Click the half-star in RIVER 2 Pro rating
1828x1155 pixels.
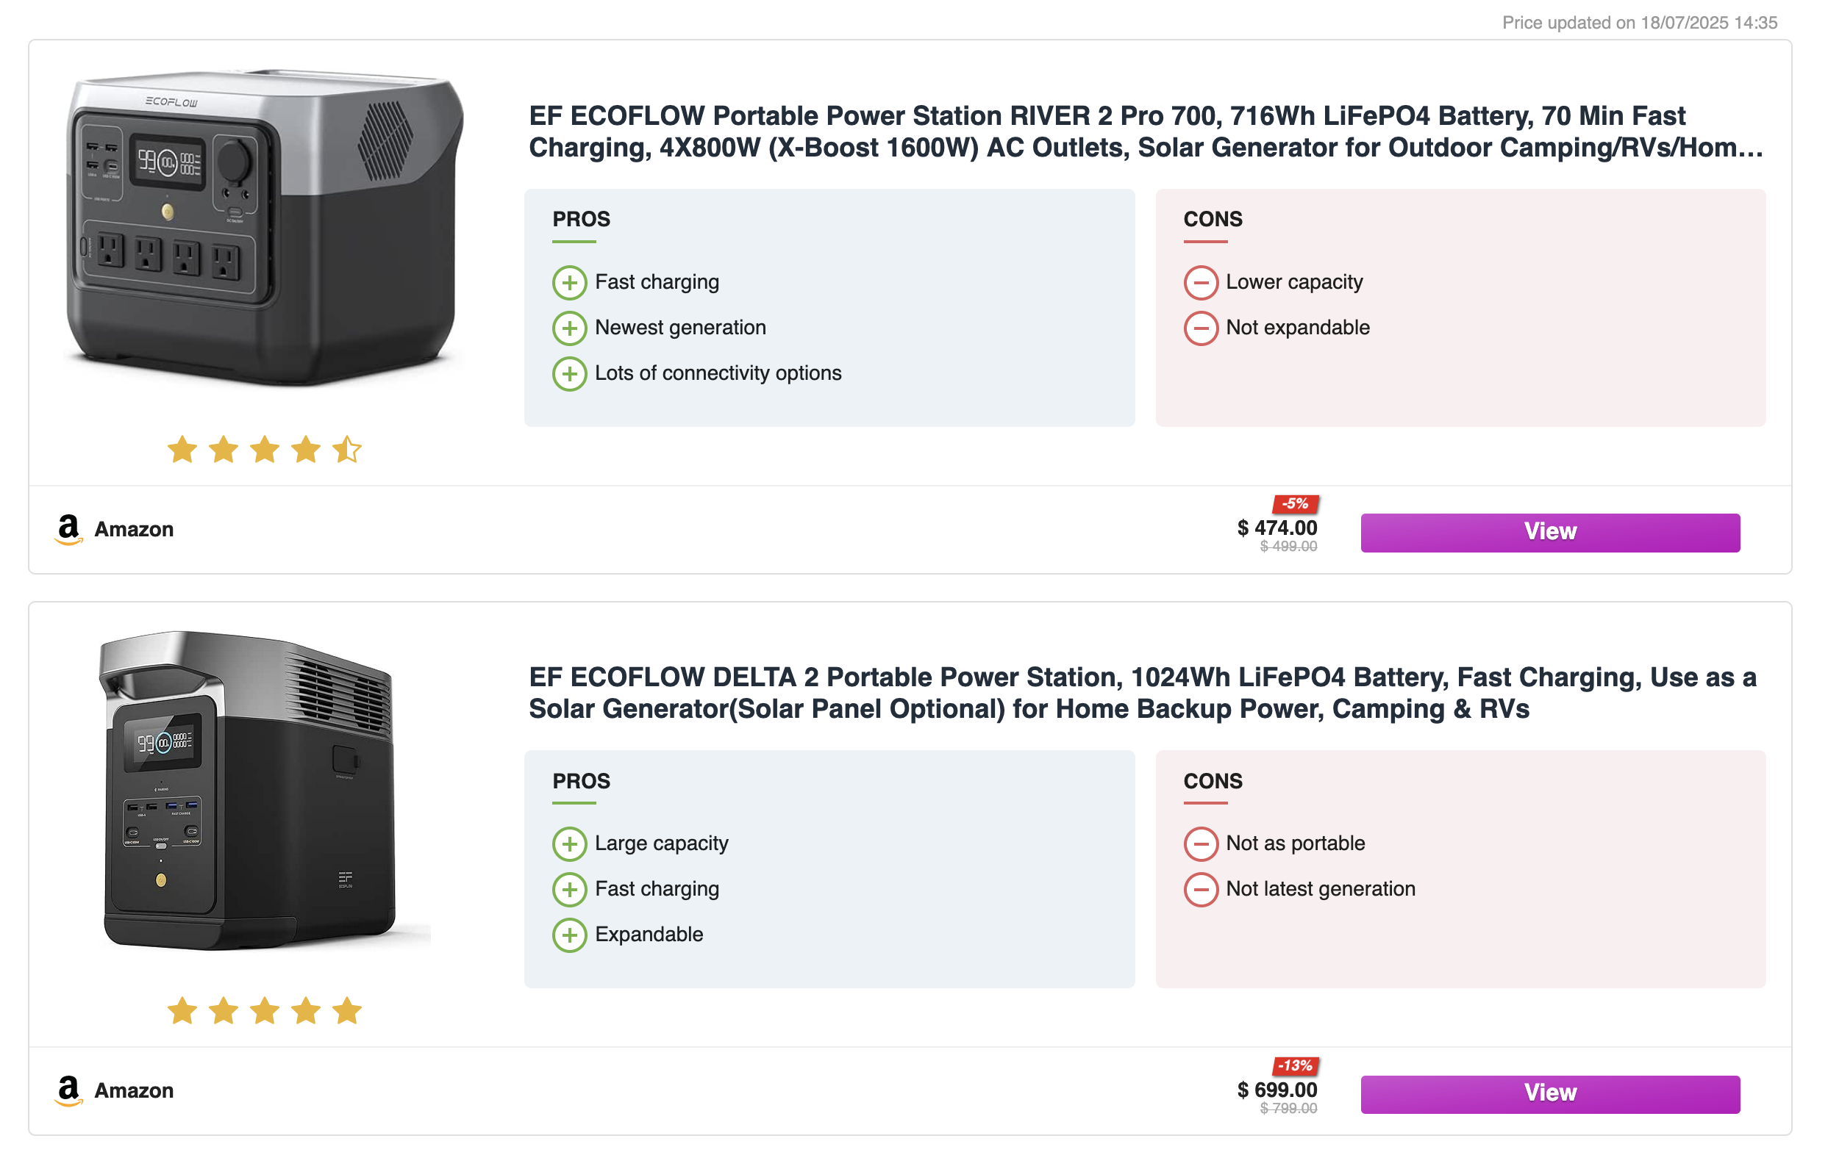(347, 450)
